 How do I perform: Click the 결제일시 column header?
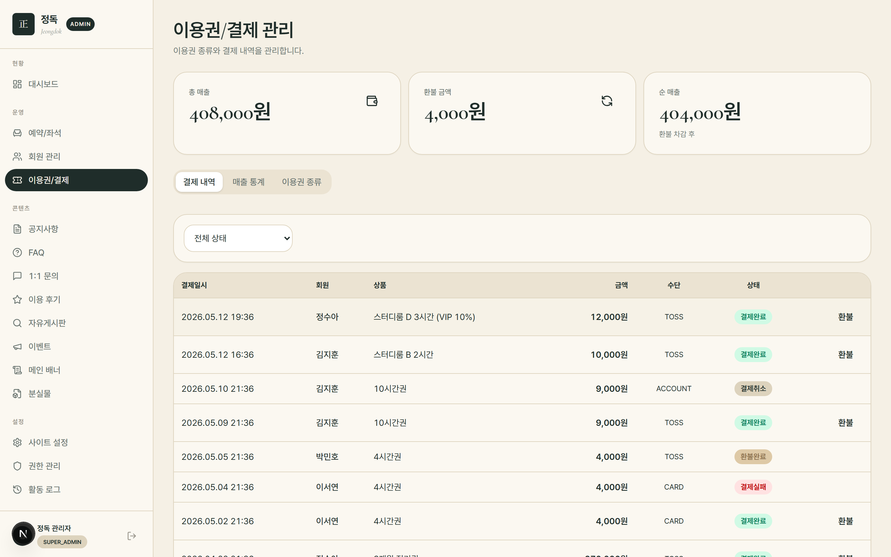click(194, 285)
